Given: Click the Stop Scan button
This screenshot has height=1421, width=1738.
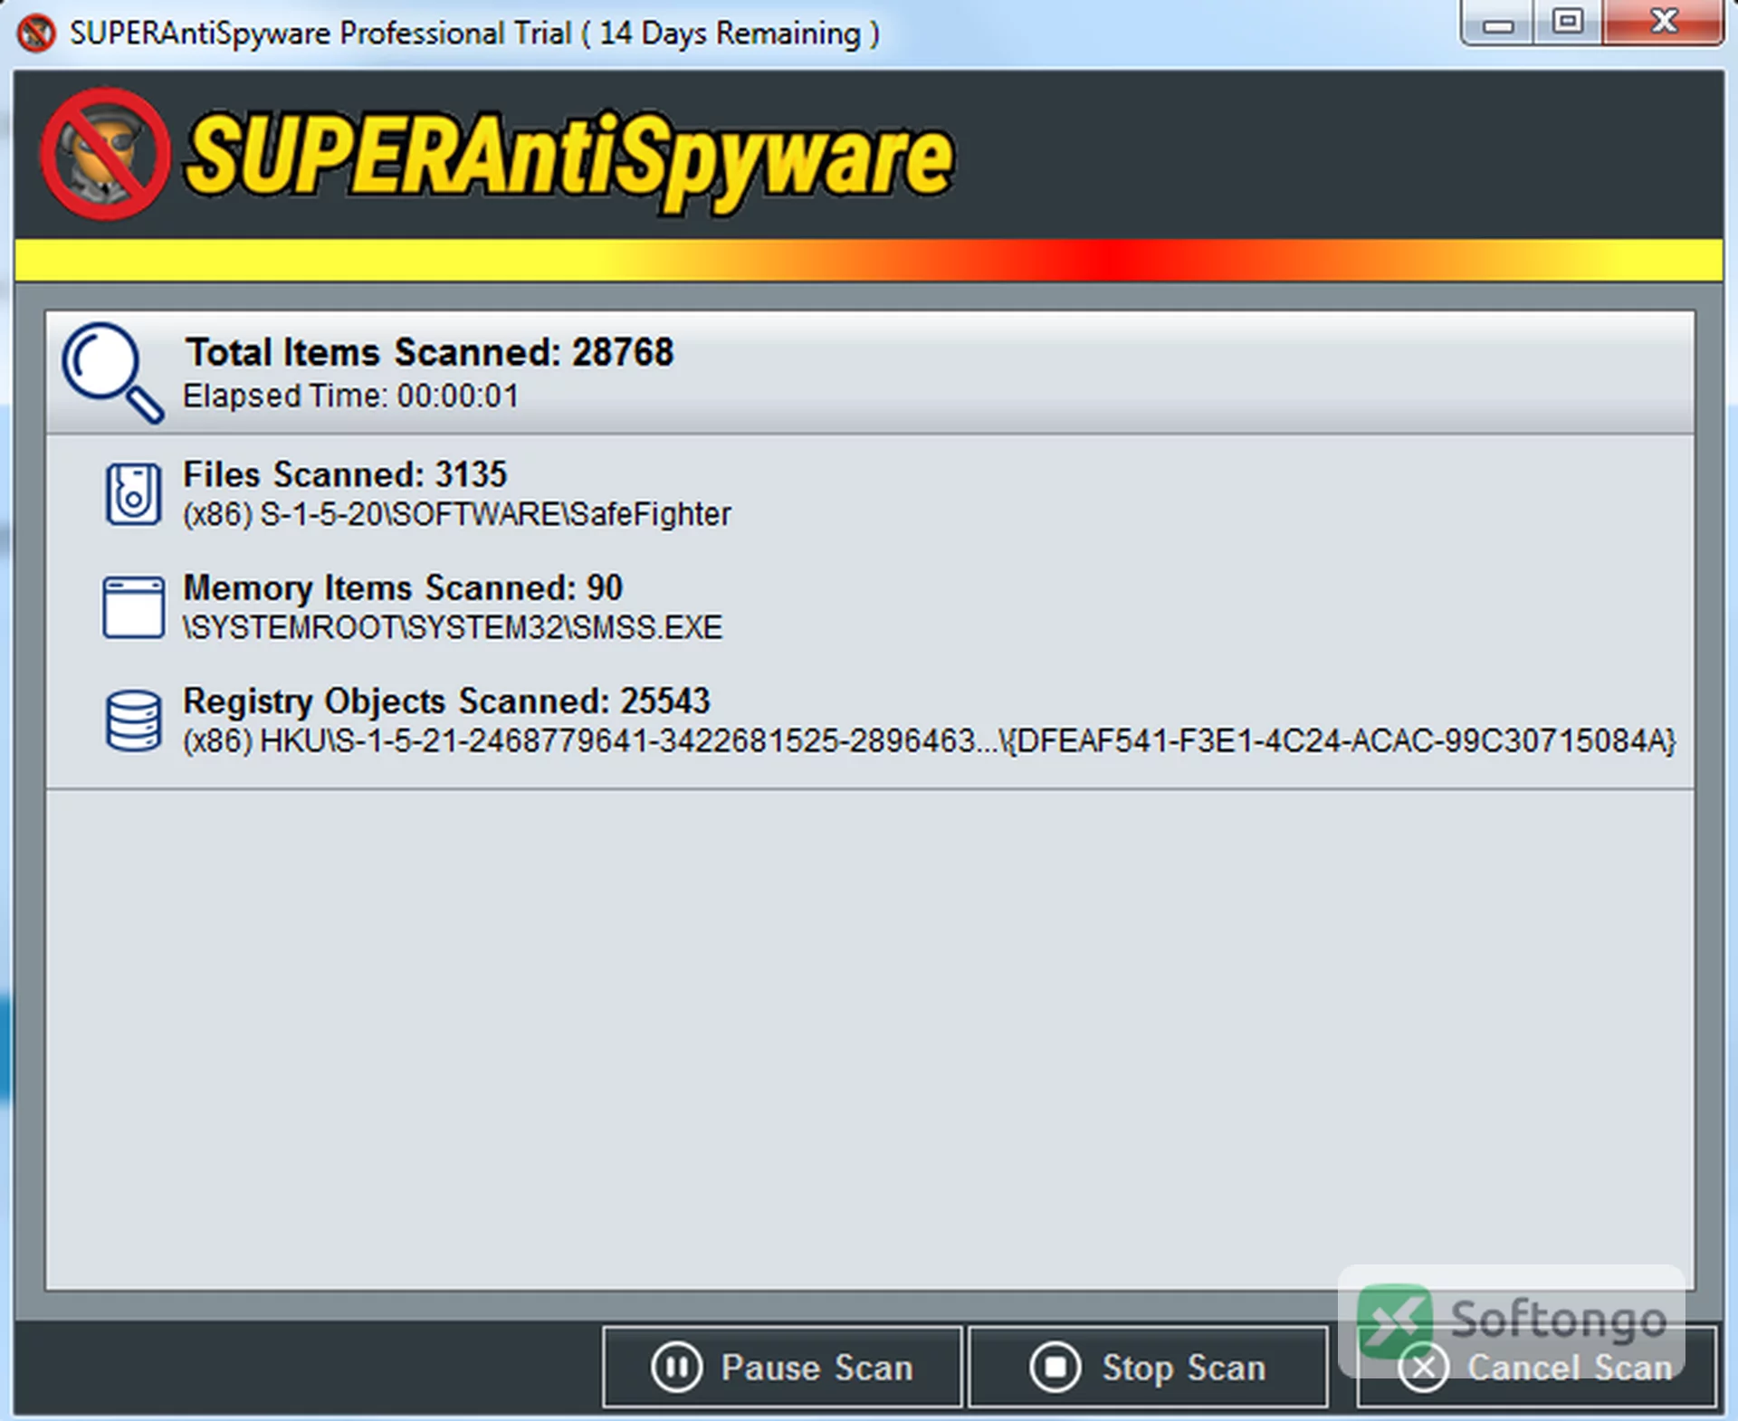Looking at the screenshot, I should [x=1149, y=1367].
